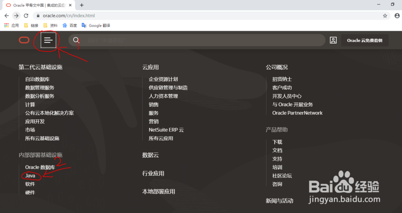Open 客户成功 link

click(282, 88)
